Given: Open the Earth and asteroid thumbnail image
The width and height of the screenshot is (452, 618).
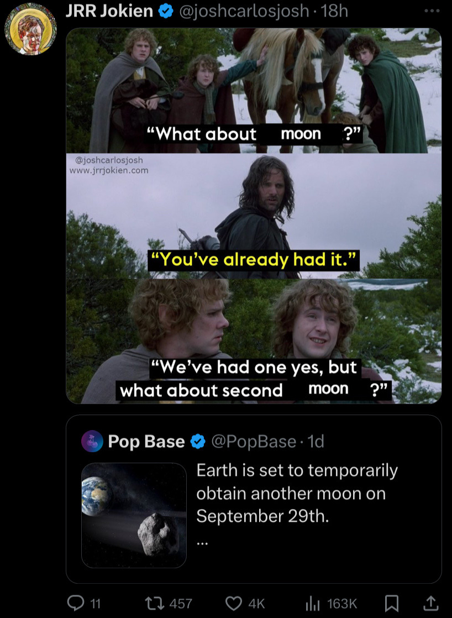Looking at the screenshot, I should click(134, 515).
